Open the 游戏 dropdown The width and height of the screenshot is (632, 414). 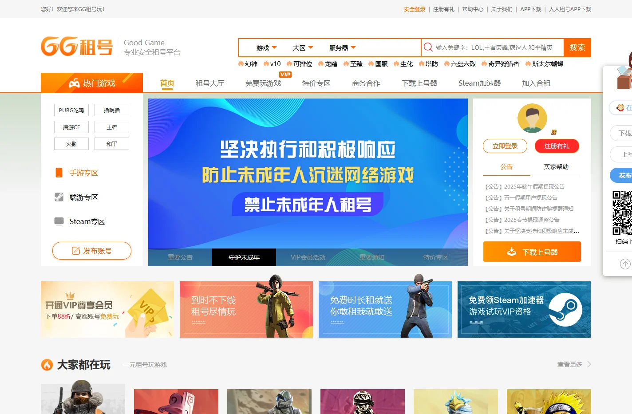[x=266, y=47]
